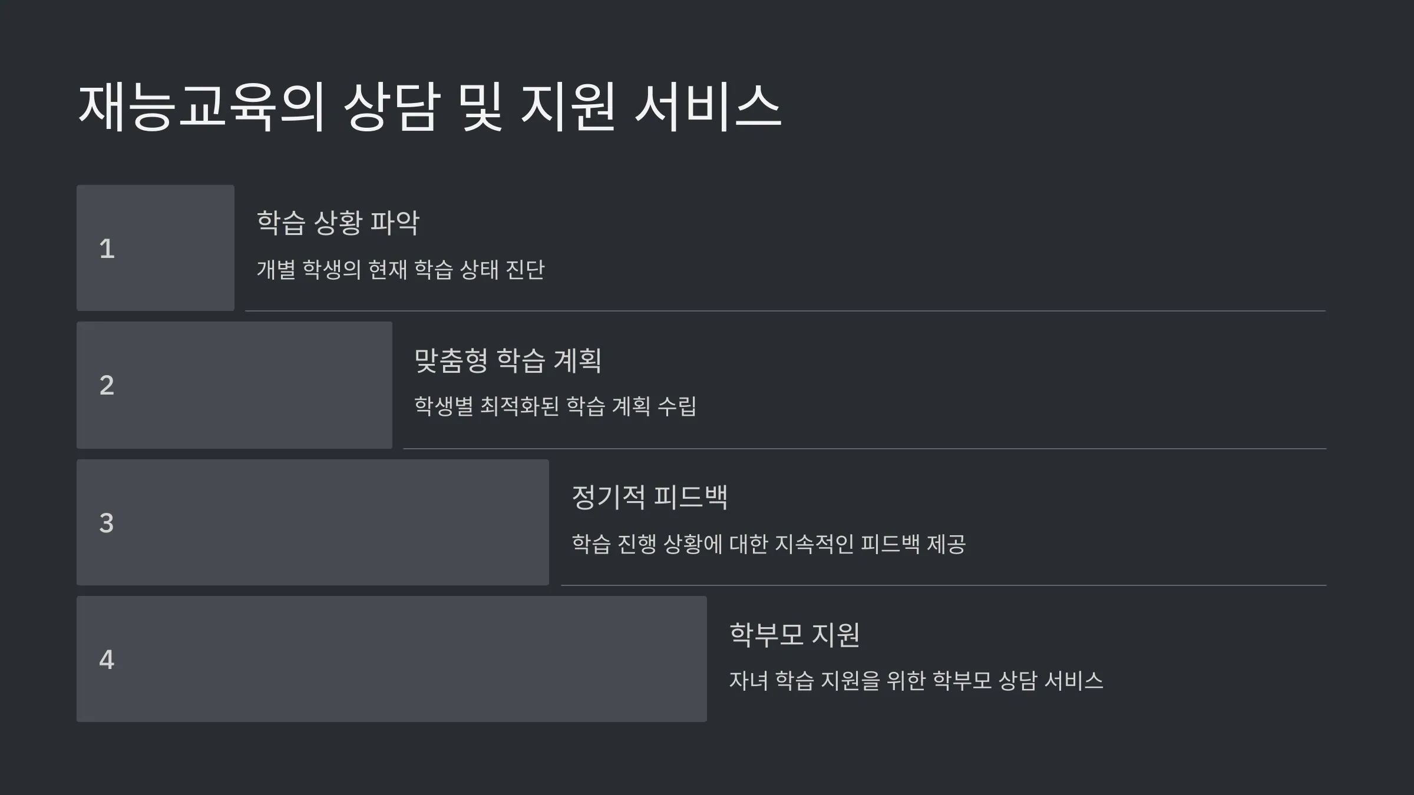Select the text 개별 학생의 현재 학습 상태 진단
The image size is (1414, 795).
(x=401, y=270)
